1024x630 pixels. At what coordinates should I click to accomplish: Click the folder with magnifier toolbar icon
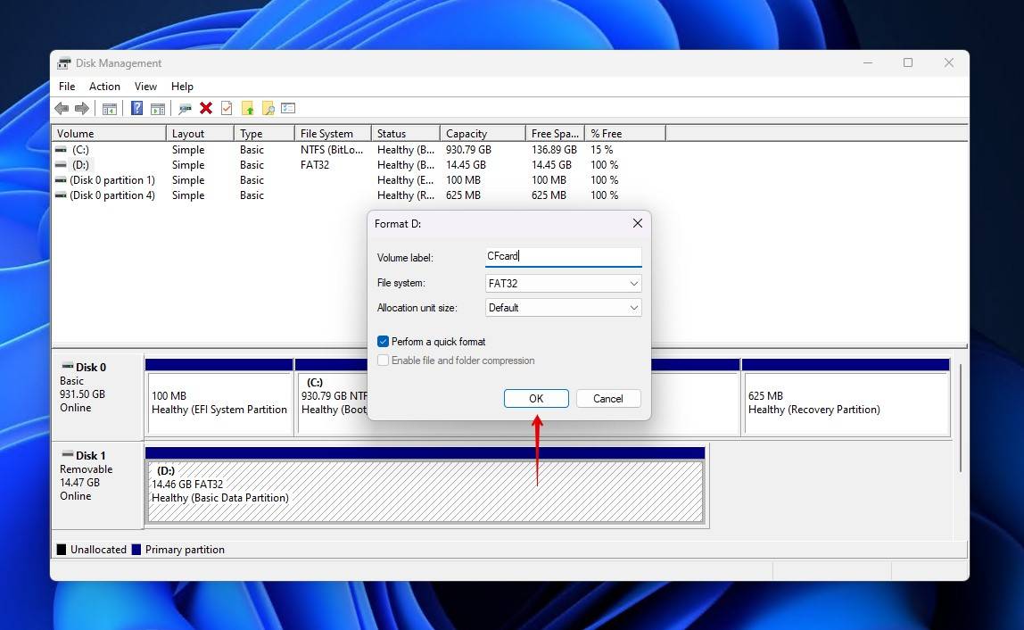pyautogui.click(x=268, y=108)
